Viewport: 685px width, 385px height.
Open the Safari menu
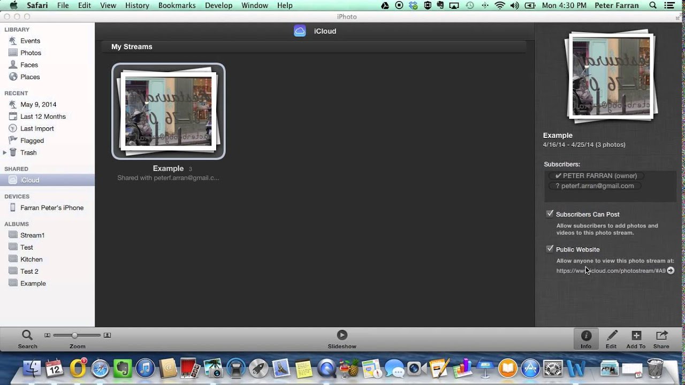(38, 5)
